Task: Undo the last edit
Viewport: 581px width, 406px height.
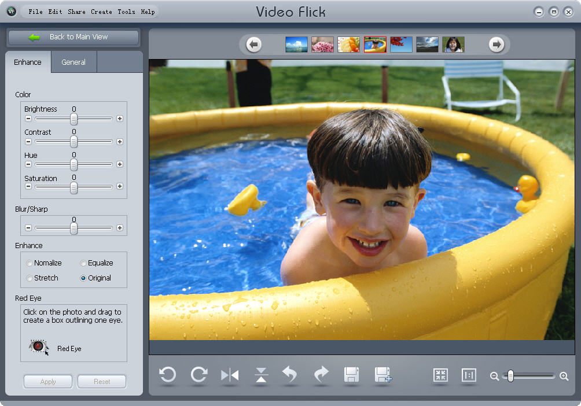Action: (290, 375)
